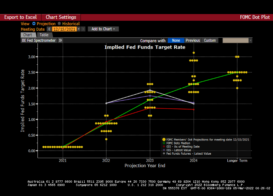Open the meeting date dropdown arrow
This screenshot has width=273, height=196.
[79, 29]
